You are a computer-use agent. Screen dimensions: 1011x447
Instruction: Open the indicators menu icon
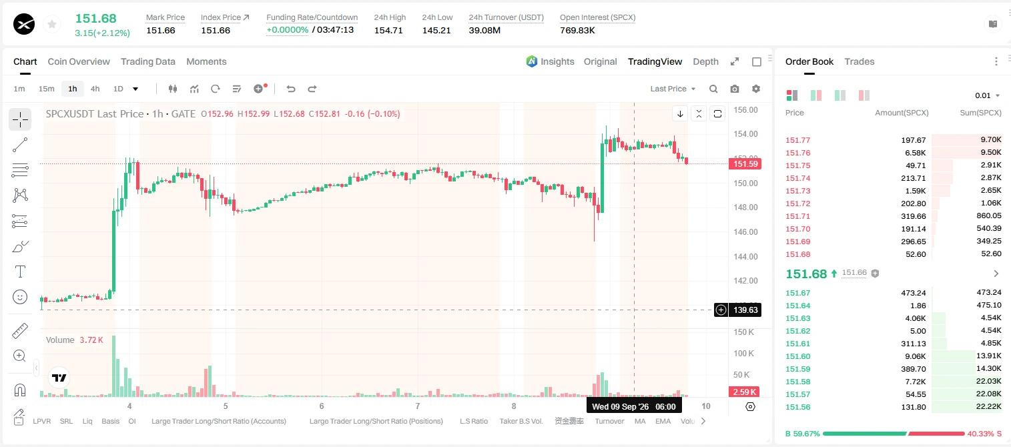194,89
